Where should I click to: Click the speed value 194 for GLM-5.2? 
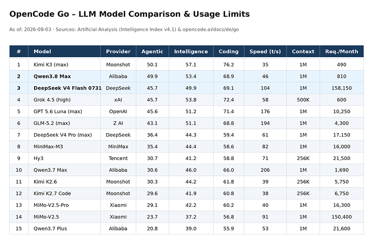point(265,123)
